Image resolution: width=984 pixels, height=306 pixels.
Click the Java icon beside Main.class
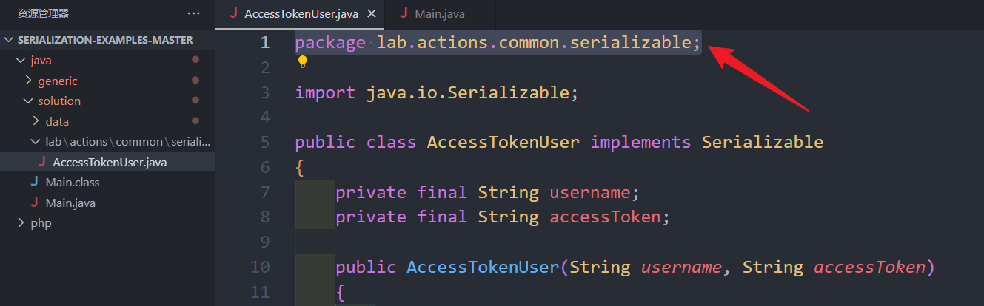pos(34,182)
